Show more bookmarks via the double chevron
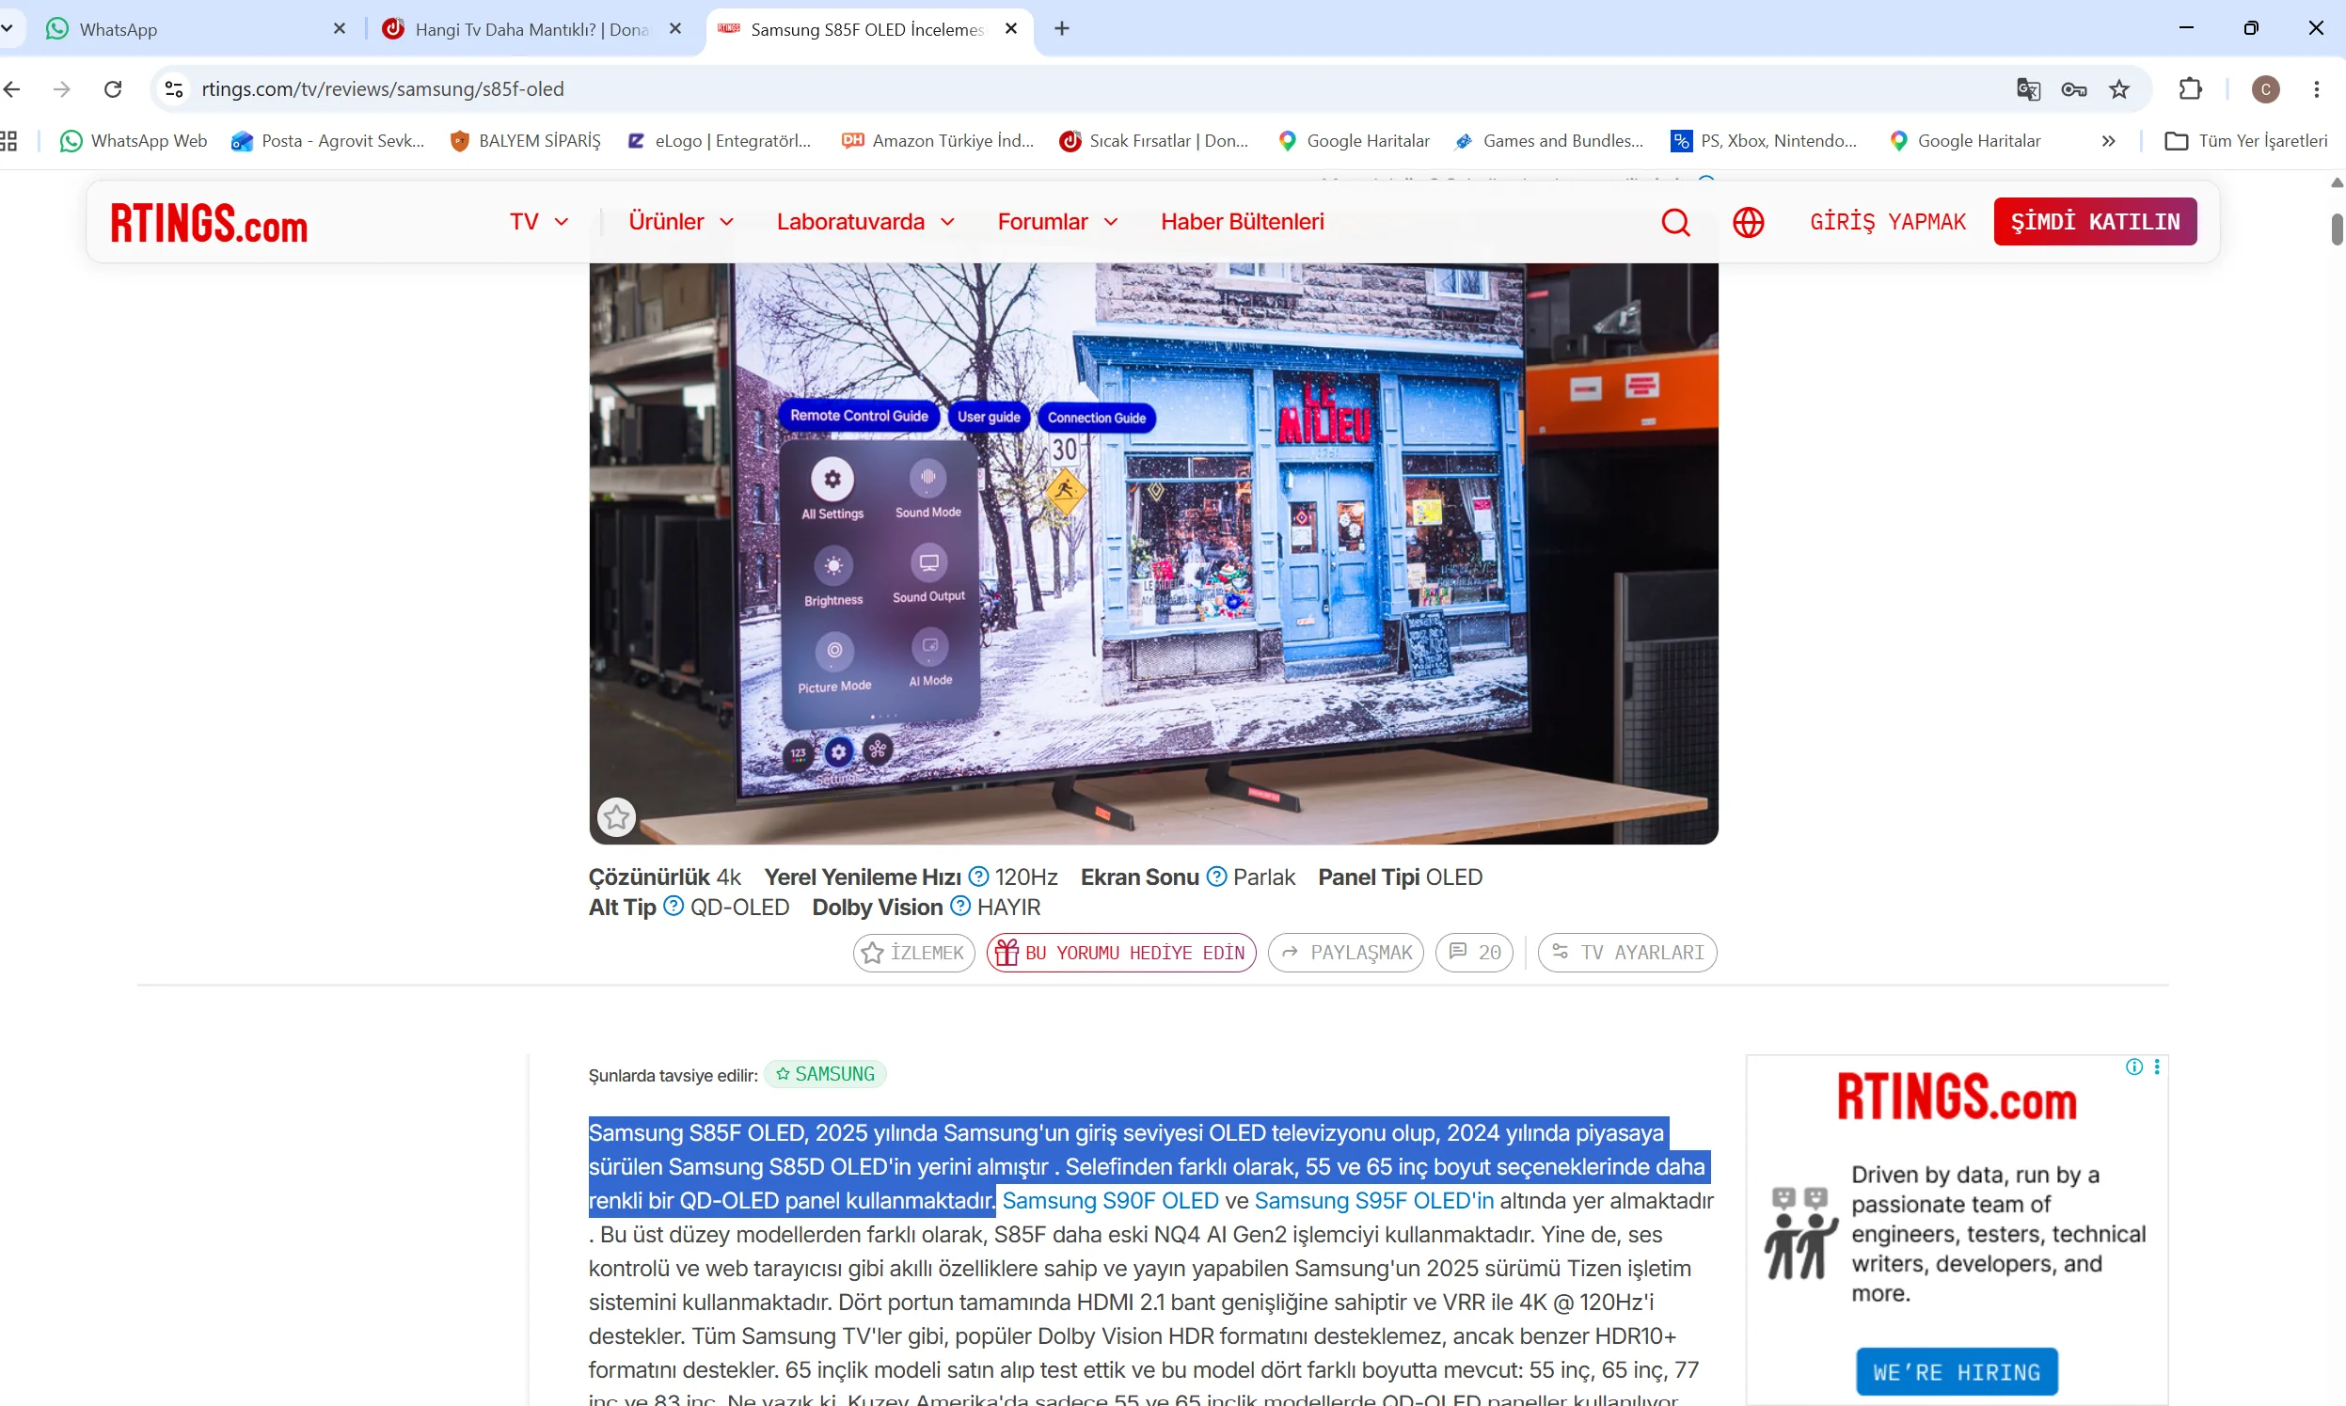 [x=2108, y=141]
